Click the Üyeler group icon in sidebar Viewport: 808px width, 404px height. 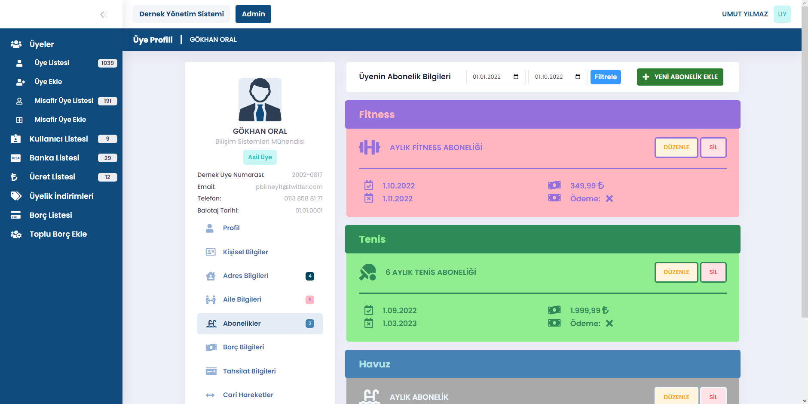click(16, 44)
